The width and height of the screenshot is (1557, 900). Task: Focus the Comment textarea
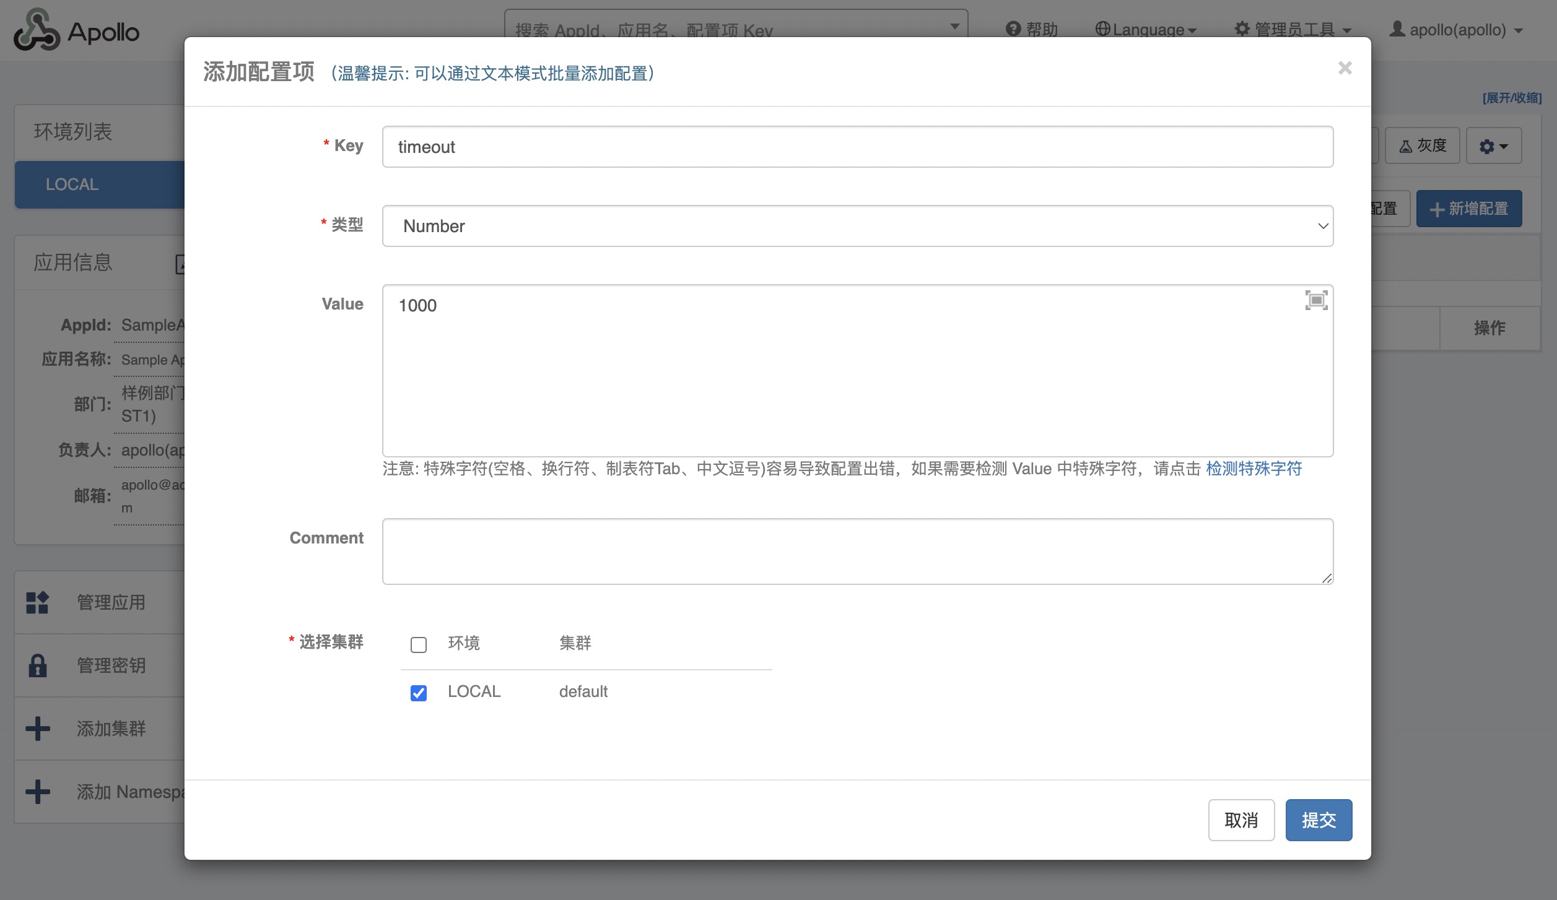(x=858, y=552)
